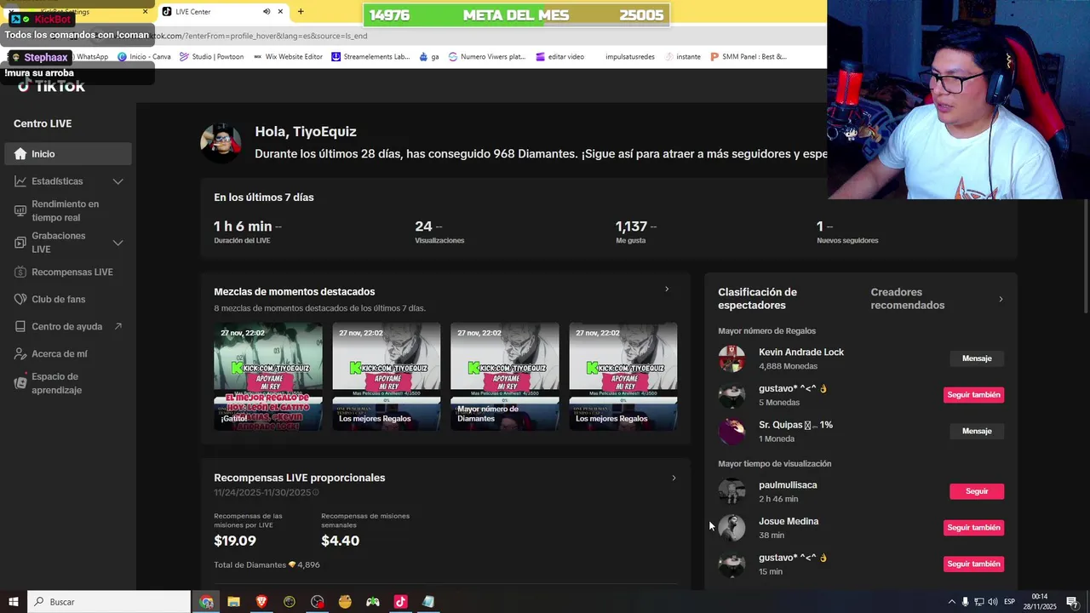This screenshot has width=1090, height=613.
Task: Open Centro de ayuda link
Action: [68, 327]
